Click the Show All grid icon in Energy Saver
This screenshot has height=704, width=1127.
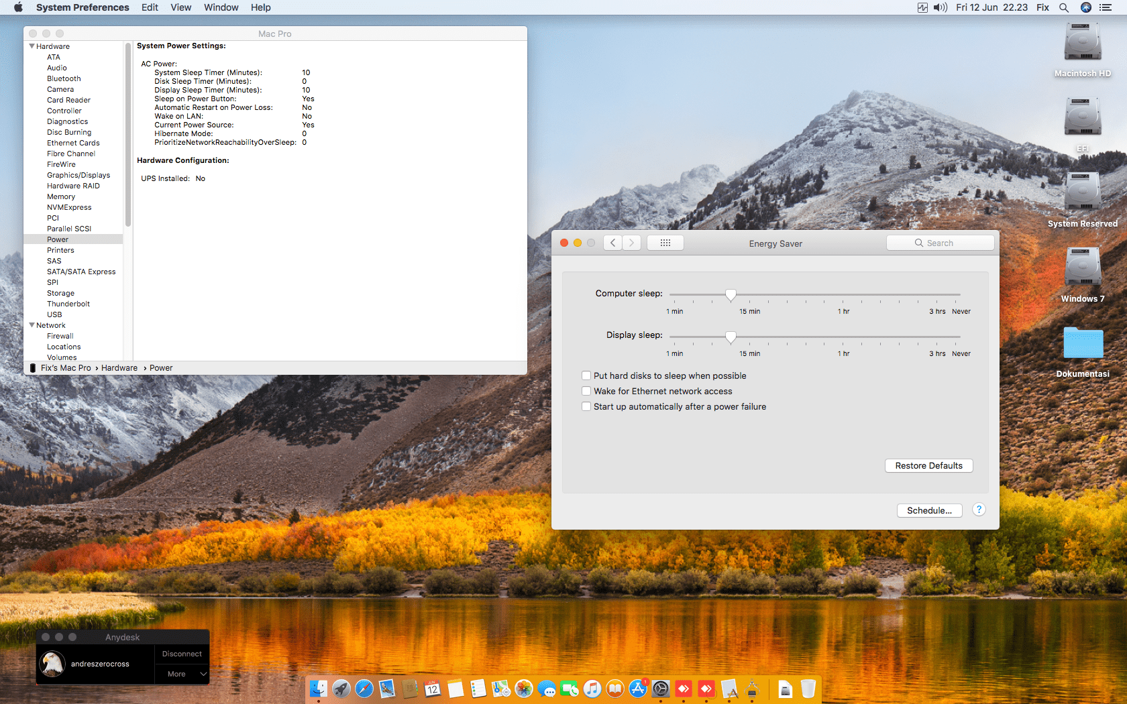[x=665, y=243]
